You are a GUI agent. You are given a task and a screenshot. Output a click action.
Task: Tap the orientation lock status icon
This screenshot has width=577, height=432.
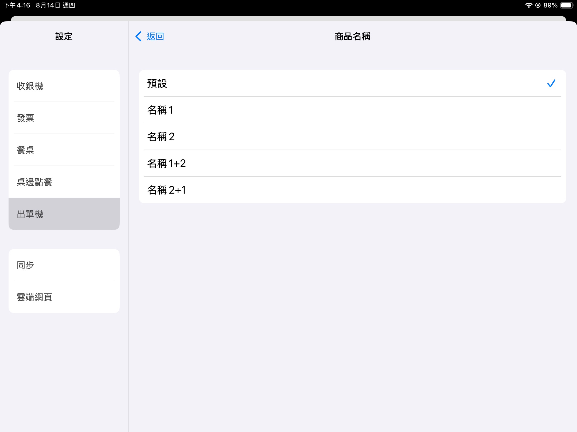point(538,5)
